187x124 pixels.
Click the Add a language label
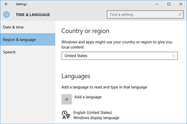coord(88,97)
